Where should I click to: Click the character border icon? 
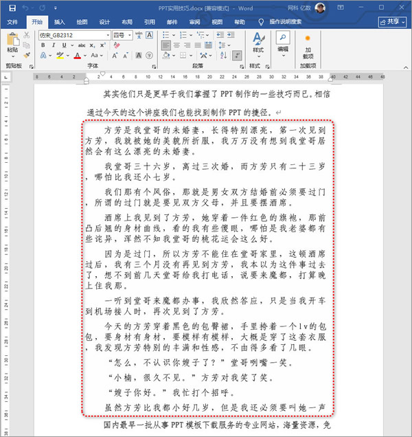pyautogui.click(x=149, y=35)
